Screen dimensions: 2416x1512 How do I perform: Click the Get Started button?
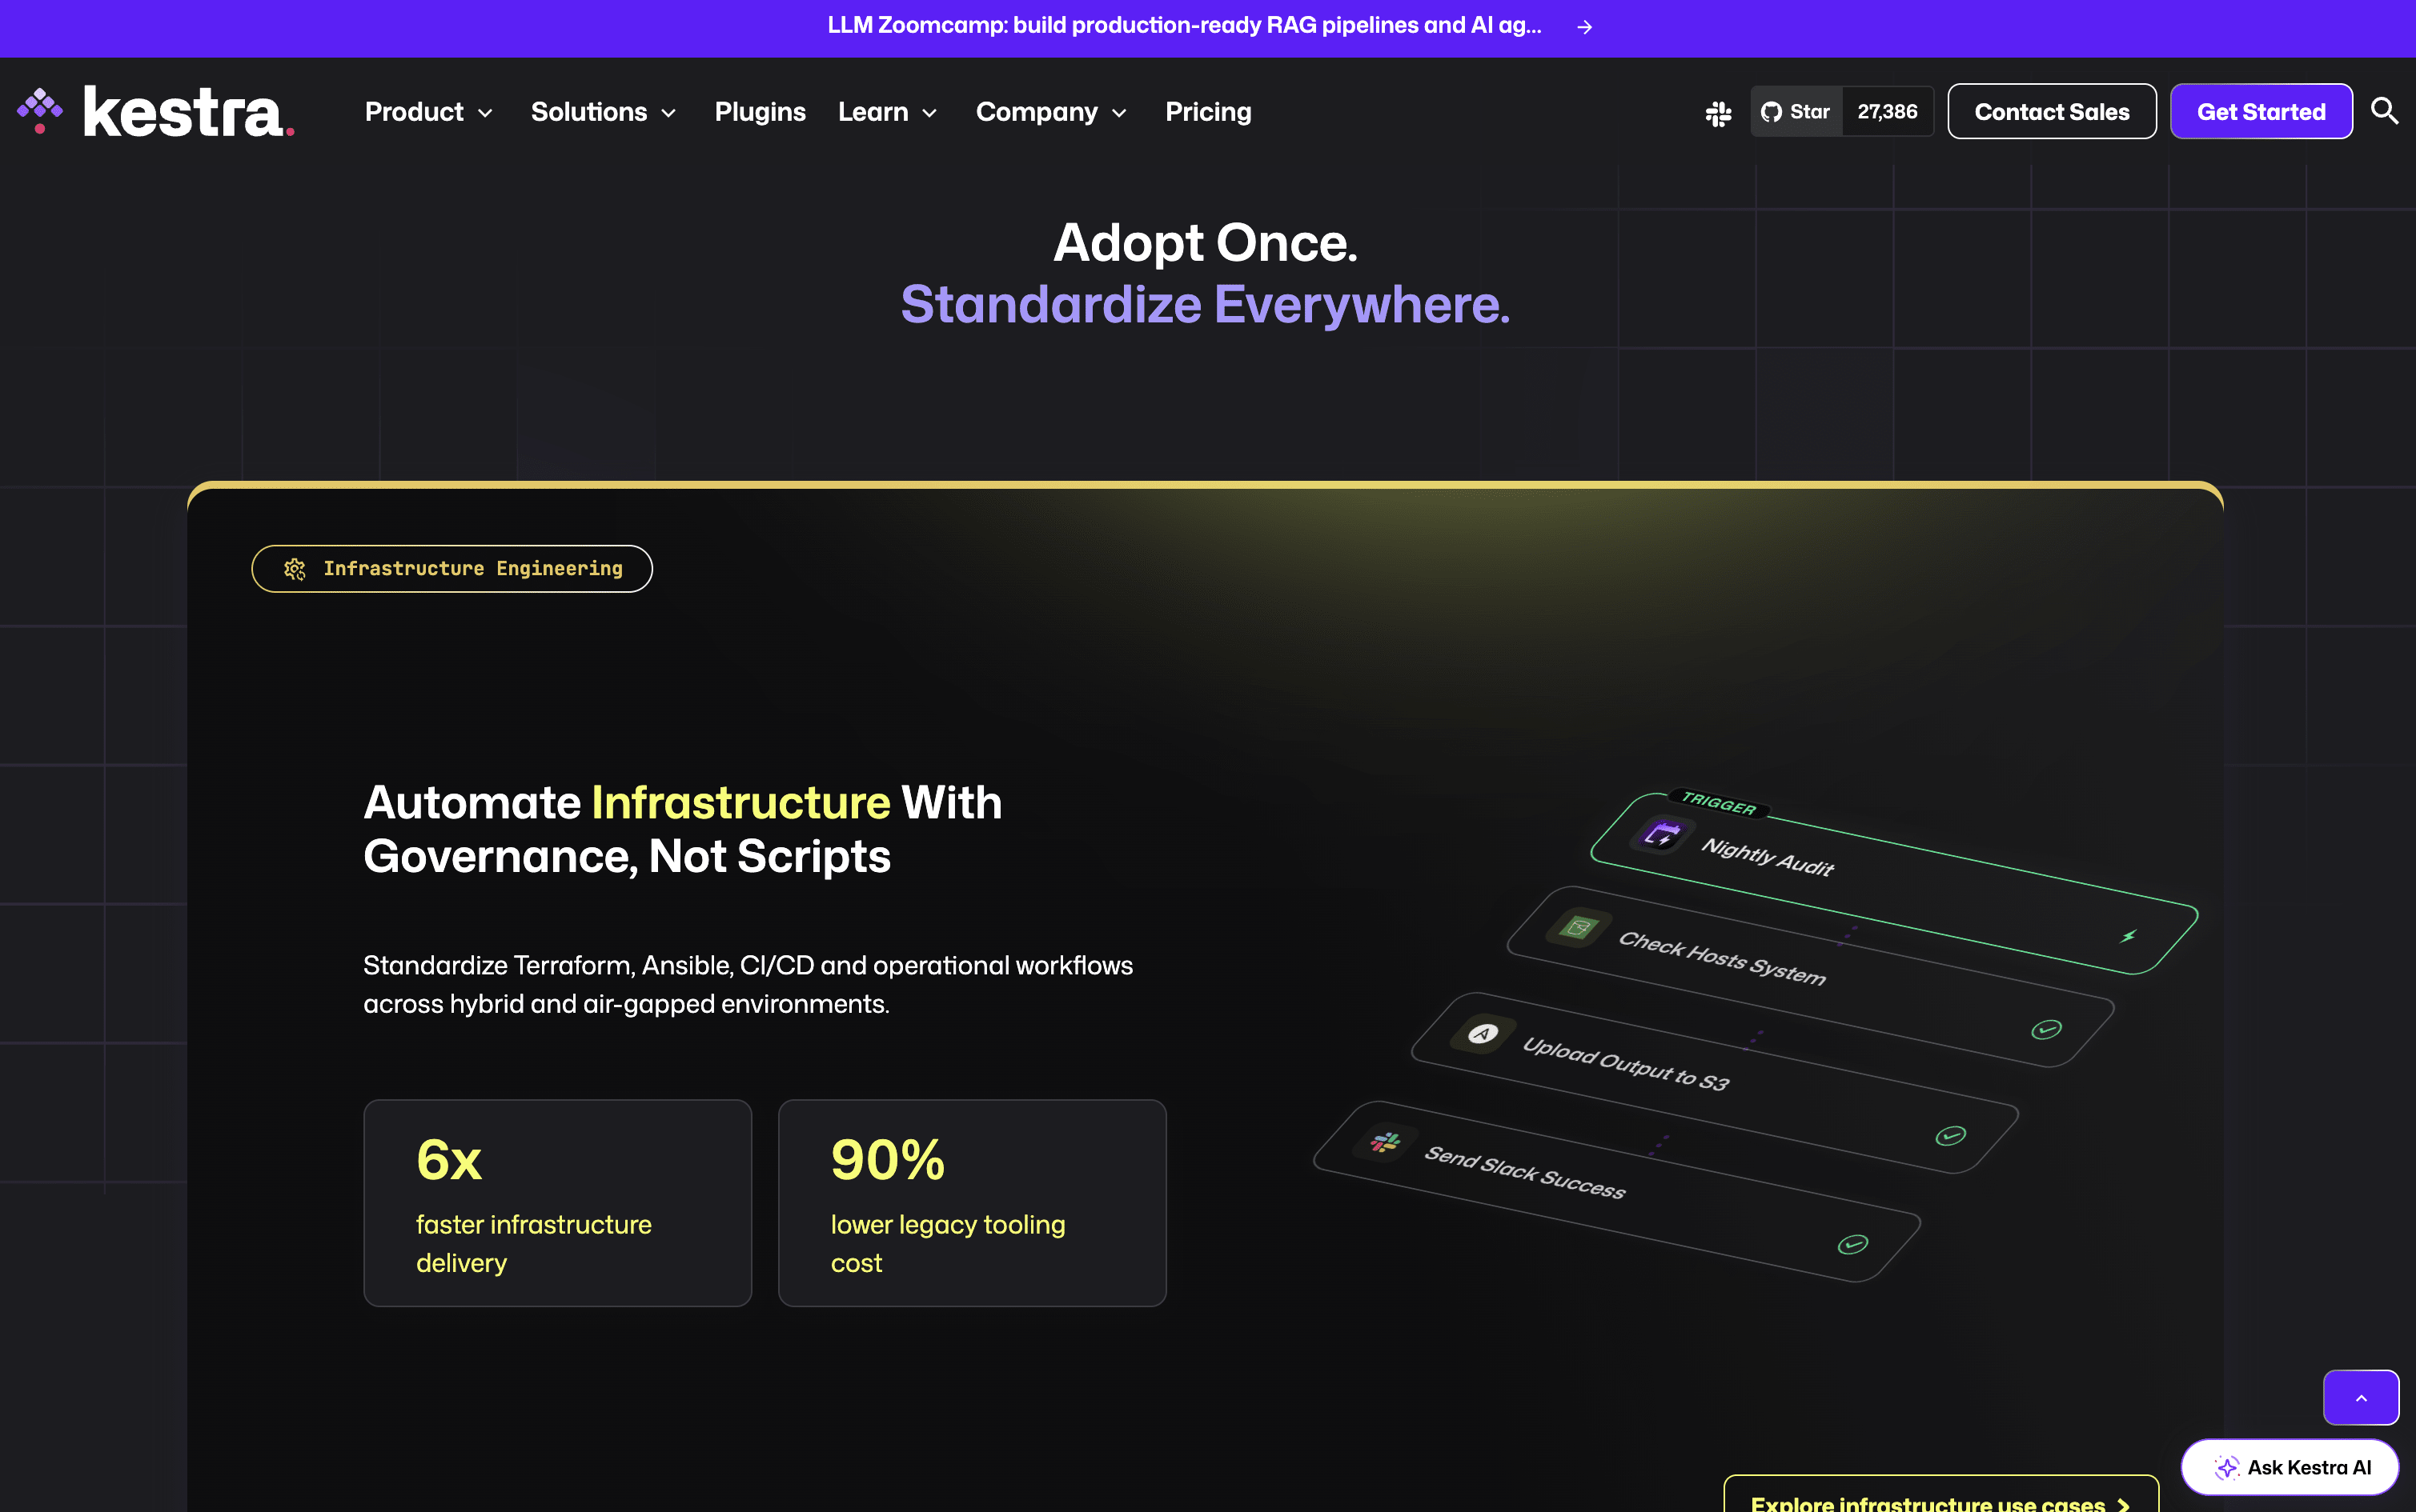2261,112
